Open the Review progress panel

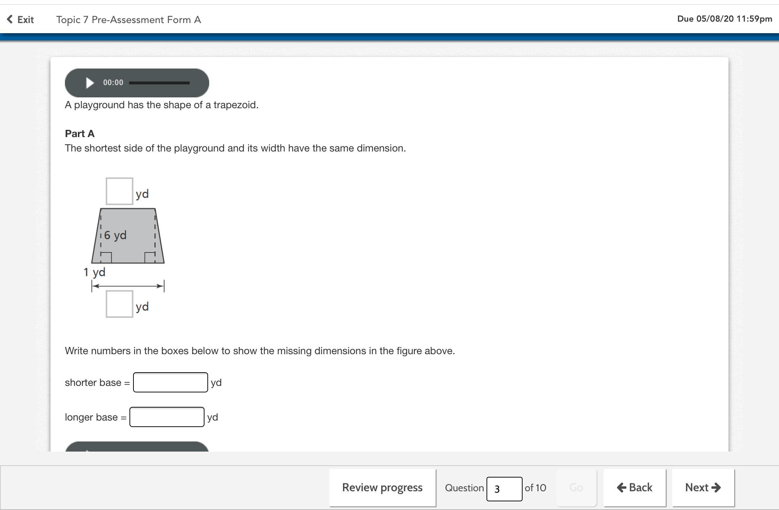pos(382,488)
